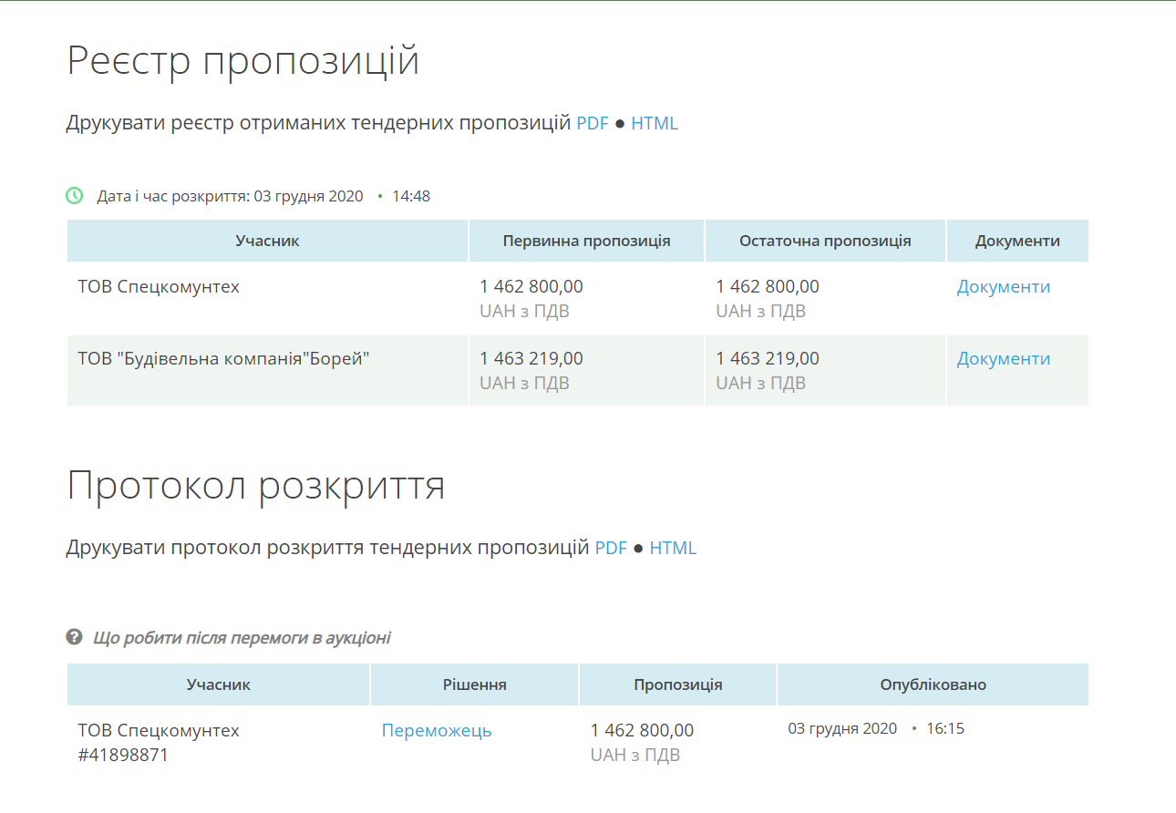Click the Остаточна пропозиція column header
The height and width of the screenshot is (813, 1176).
pyautogui.click(x=825, y=242)
